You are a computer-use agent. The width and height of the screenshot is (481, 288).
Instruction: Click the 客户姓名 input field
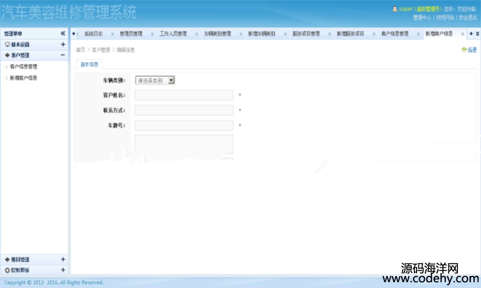tap(184, 95)
